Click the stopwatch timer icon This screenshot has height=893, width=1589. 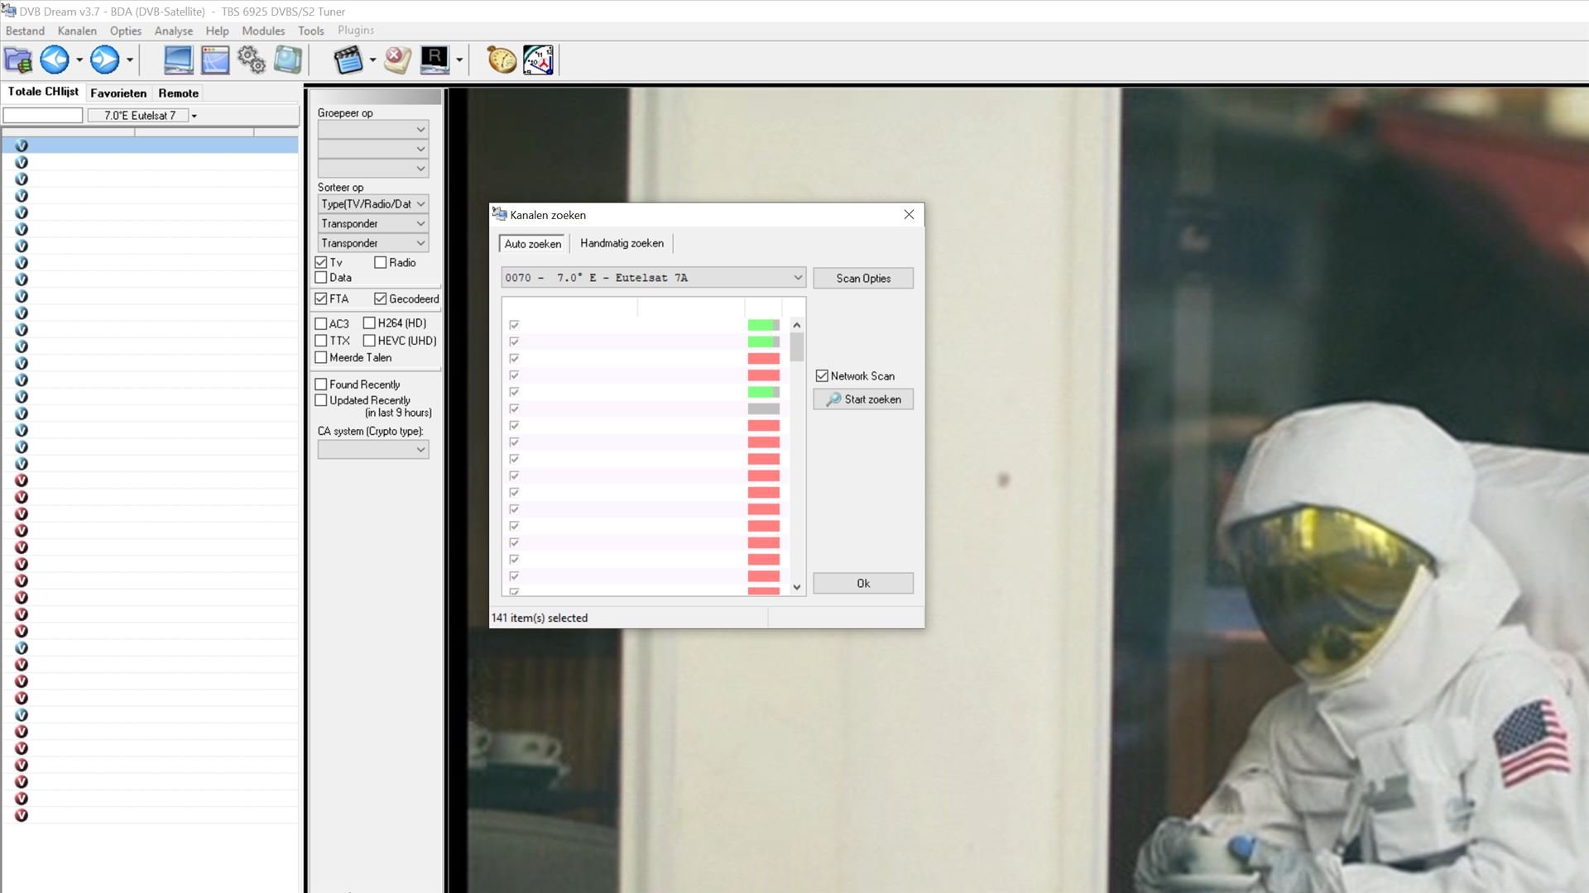[501, 60]
